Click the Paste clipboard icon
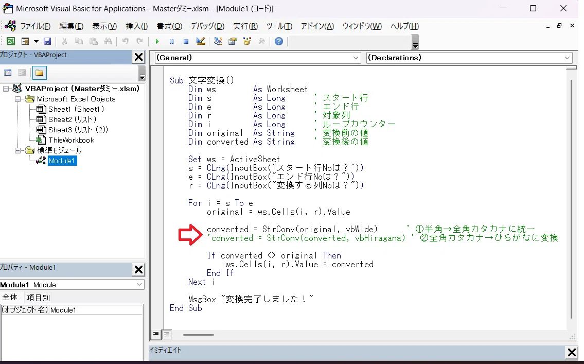 tap(94, 41)
